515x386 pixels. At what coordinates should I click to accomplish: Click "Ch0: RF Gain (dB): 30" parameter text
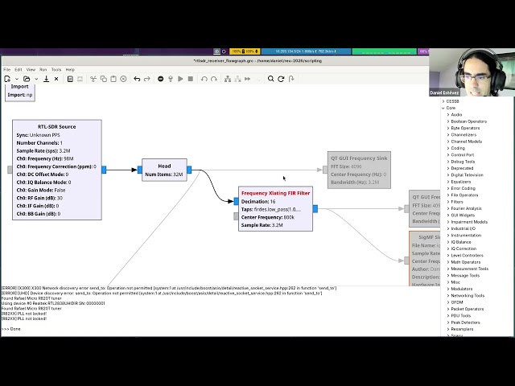[x=39, y=198]
